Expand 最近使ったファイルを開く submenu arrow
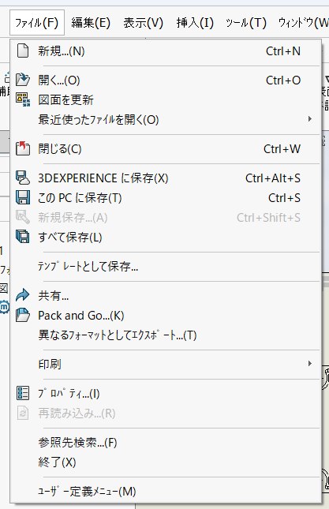 tap(310, 119)
